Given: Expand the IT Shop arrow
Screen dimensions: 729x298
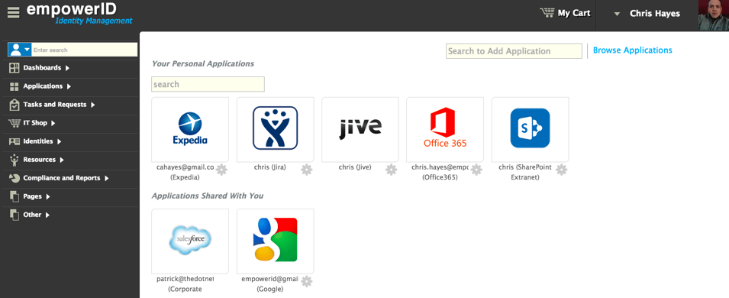Looking at the screenshot, I should coord(53,123).
